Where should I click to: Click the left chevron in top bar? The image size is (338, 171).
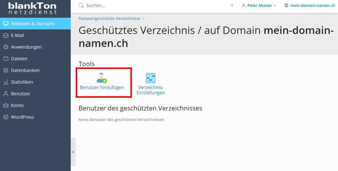232,6
